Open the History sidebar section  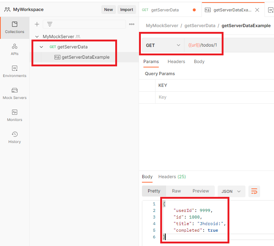click(x=15, y=137)
